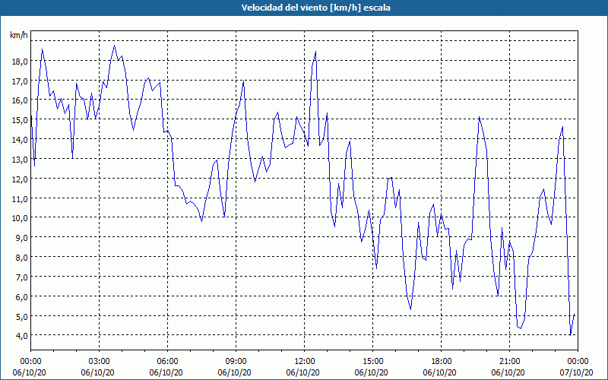Select the 18,0 y-axis label
The width and height of the screenshot is (608, 380).
pos(21,62)
